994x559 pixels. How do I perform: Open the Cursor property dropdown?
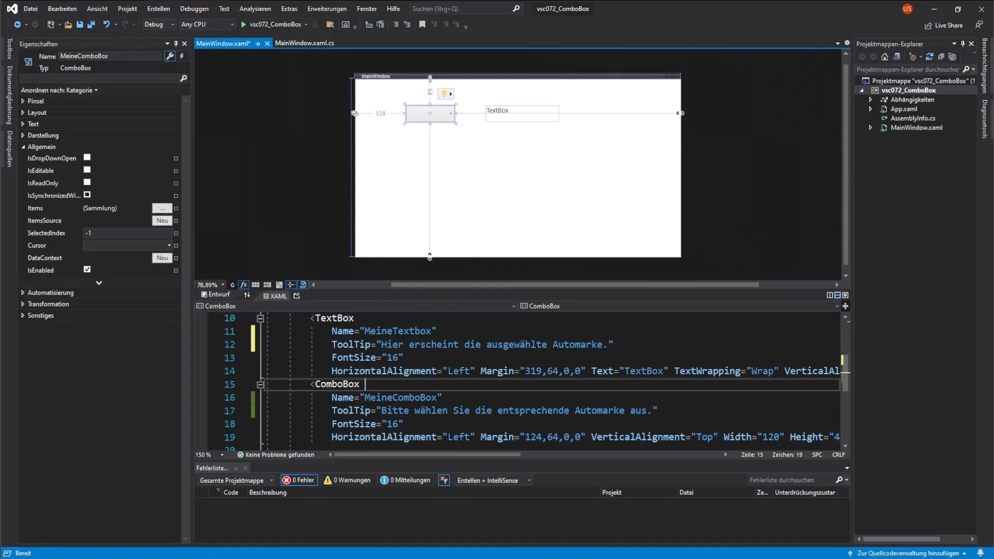pos(169,245)
